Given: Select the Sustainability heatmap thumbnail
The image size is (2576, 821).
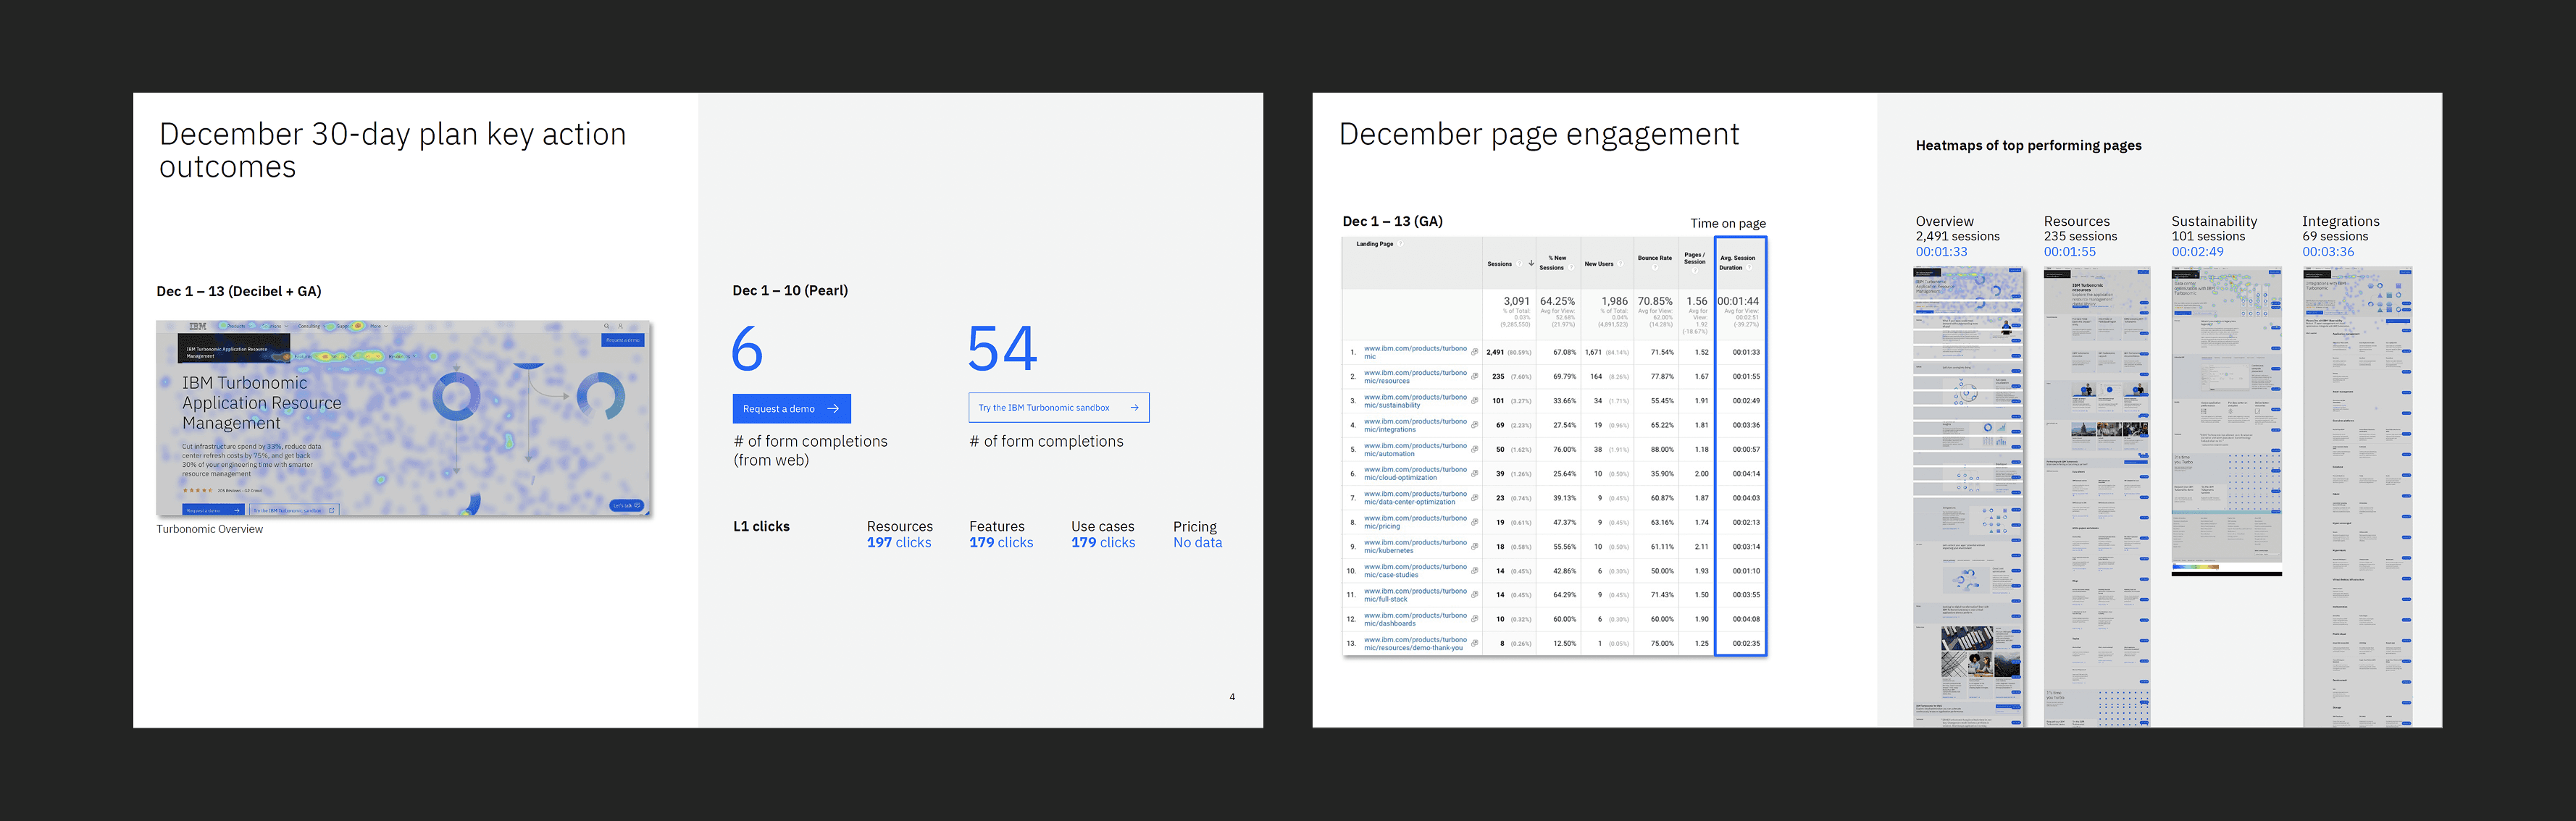Looking at the screenshot, I should coord(2226,420).
